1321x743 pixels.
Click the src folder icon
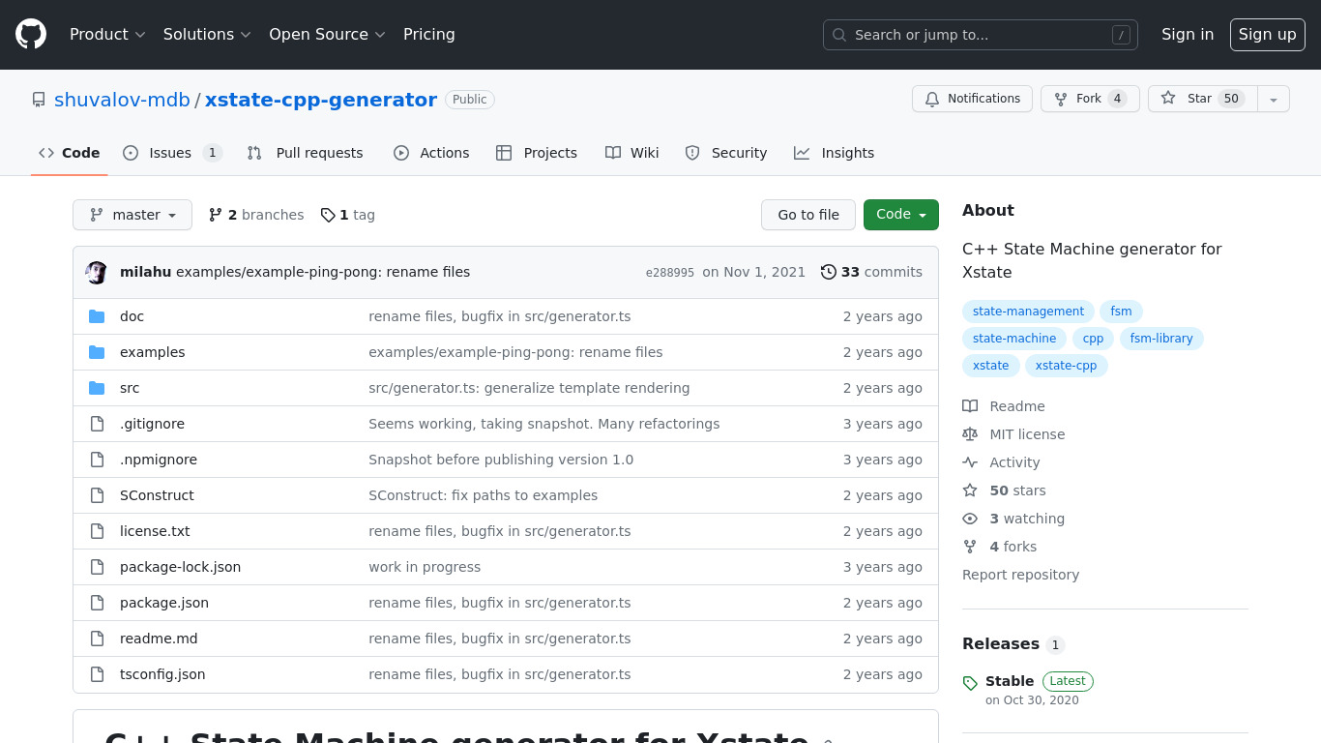tap(97, 388)
